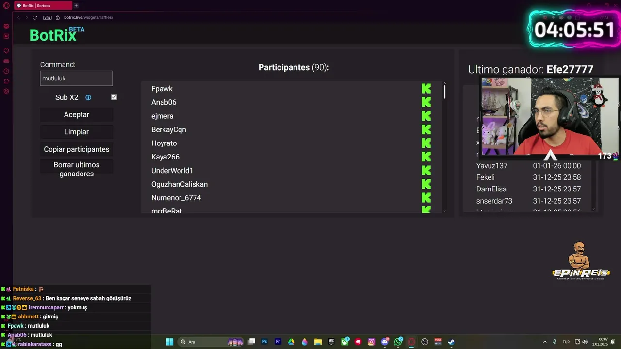This screenshot has height=349, width=621.
Task: Select participant ejmera in the list
Action: [x=162, y=116]
